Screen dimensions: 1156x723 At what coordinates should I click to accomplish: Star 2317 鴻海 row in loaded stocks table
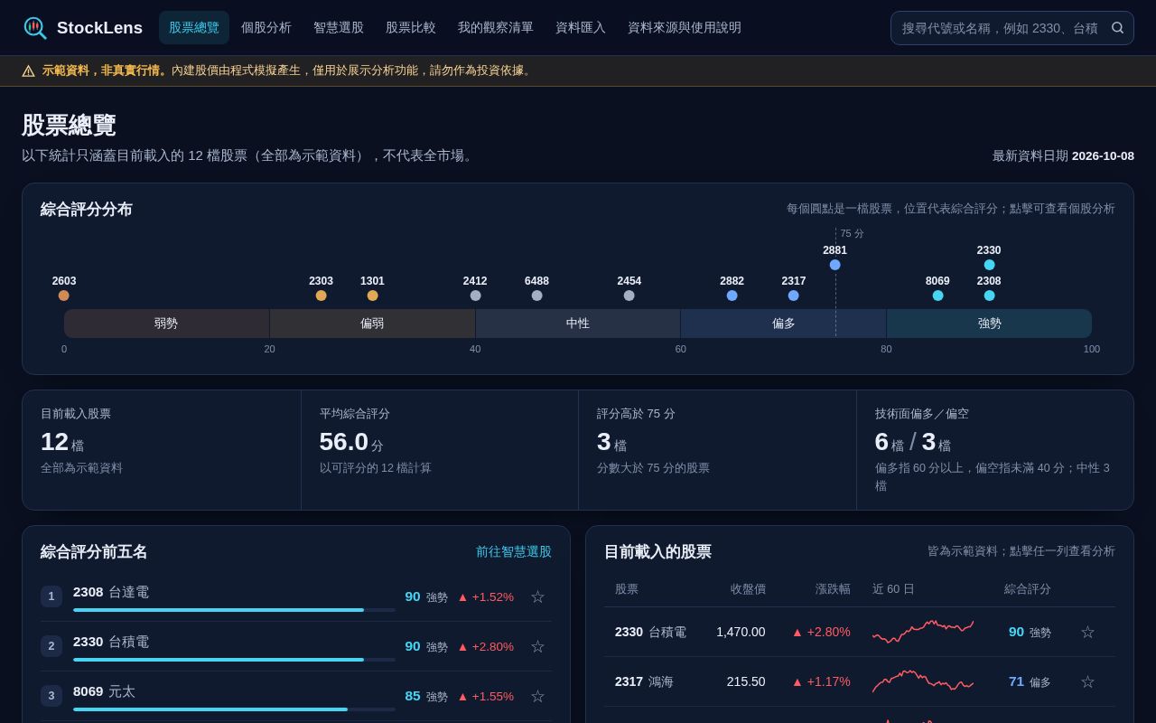coord(1087,681)
